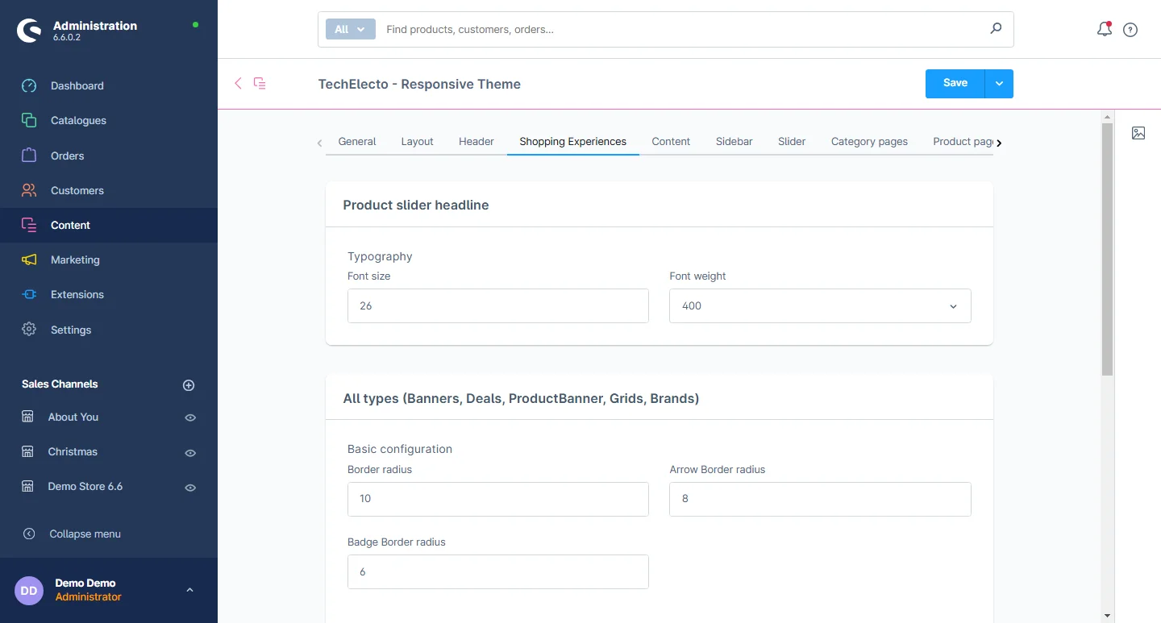Click the Shopware logo icon

tap(29, 31)
